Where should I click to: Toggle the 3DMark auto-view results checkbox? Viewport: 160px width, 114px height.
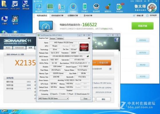tap(110, 69)
